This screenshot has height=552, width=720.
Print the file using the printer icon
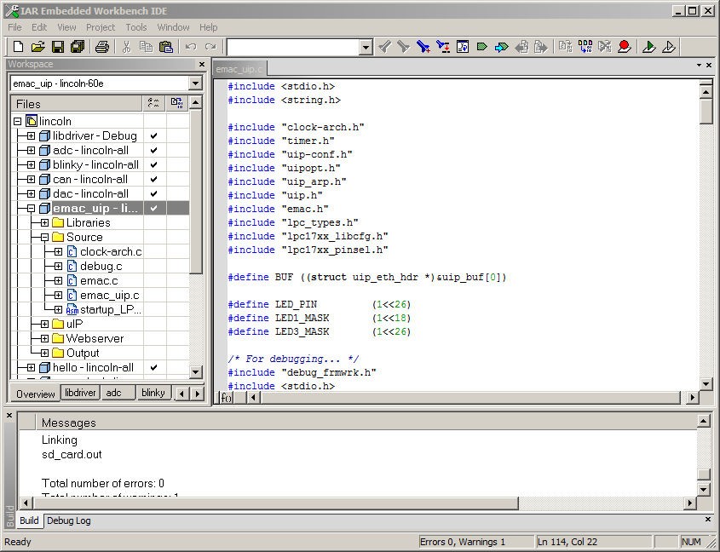102,47
